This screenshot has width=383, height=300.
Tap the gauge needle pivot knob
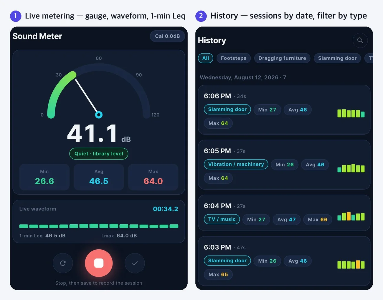(99, 115)
